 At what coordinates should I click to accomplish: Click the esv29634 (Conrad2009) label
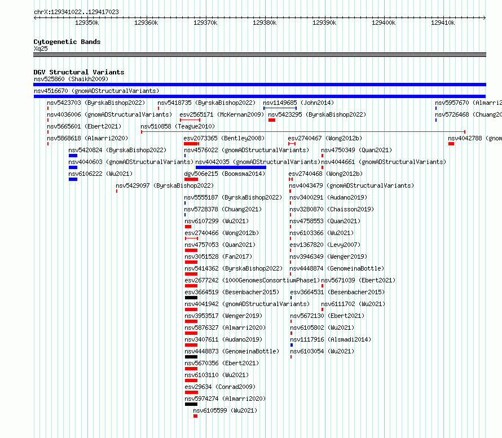point(221,387)
